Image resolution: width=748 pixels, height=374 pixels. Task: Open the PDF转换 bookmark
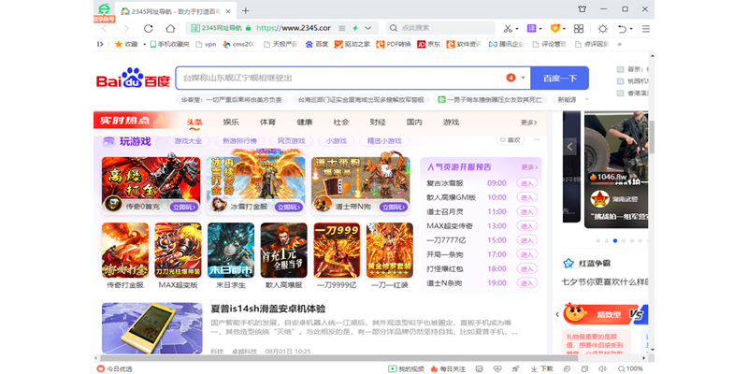pyautogui.click(x=394, y=44)
